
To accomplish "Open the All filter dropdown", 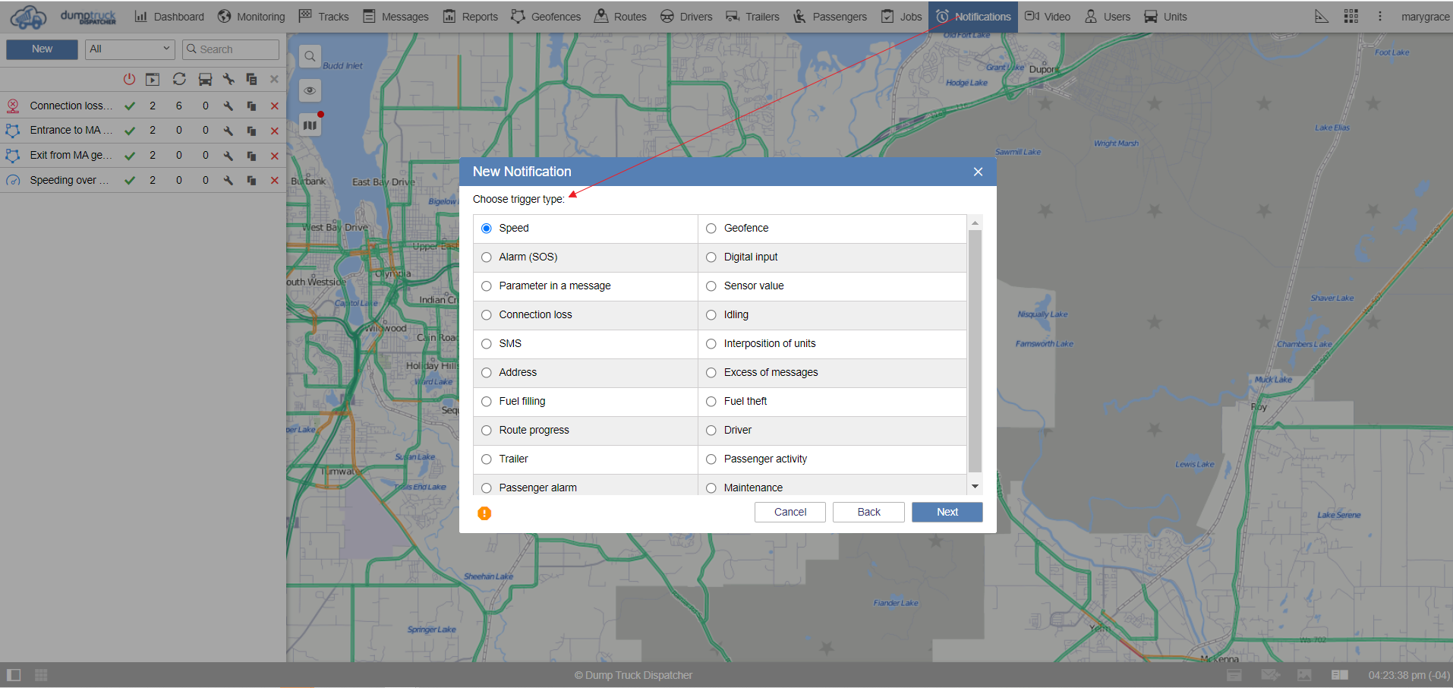I will (x=130, y=49).
